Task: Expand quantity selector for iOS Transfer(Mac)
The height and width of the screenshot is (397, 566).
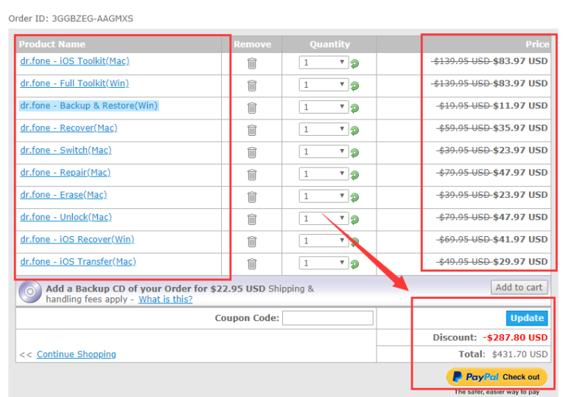Action: (324, 263)
